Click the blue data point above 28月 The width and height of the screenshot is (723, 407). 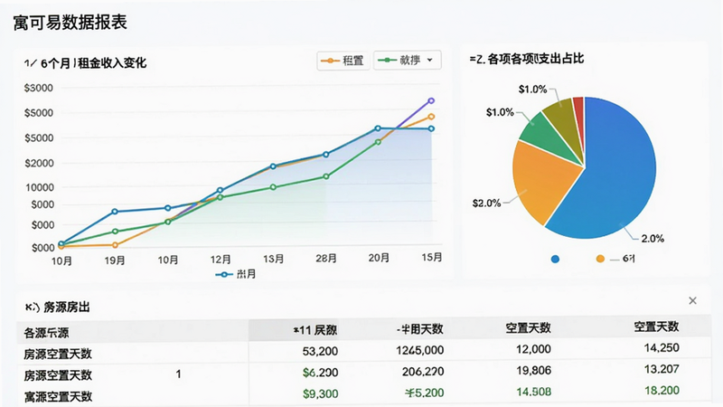326,155
